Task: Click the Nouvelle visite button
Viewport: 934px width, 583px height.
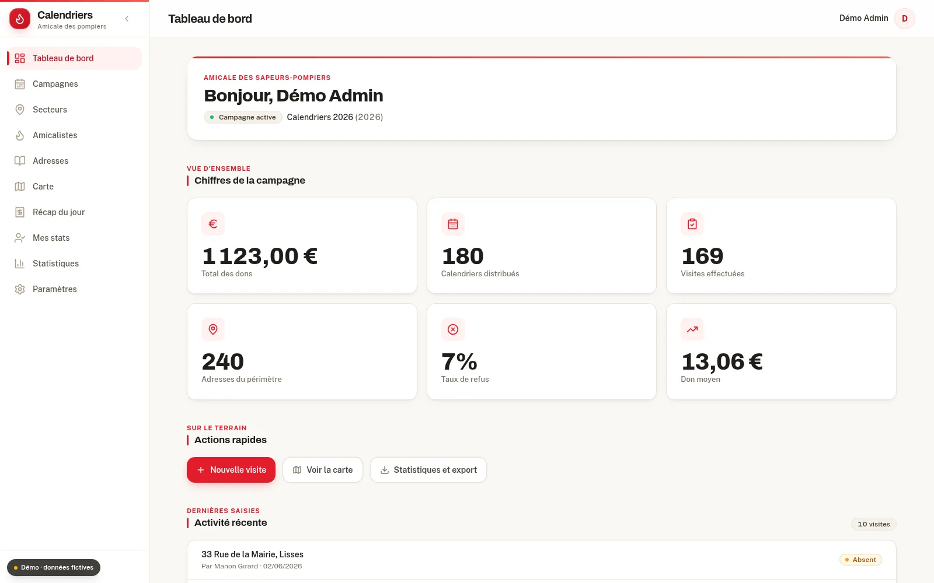Action: (x=231, y=470)
